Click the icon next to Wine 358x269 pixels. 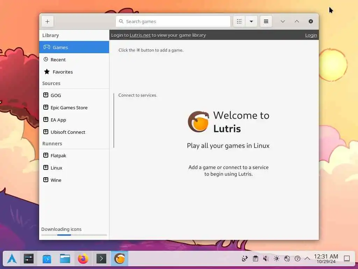pos(46,180)
